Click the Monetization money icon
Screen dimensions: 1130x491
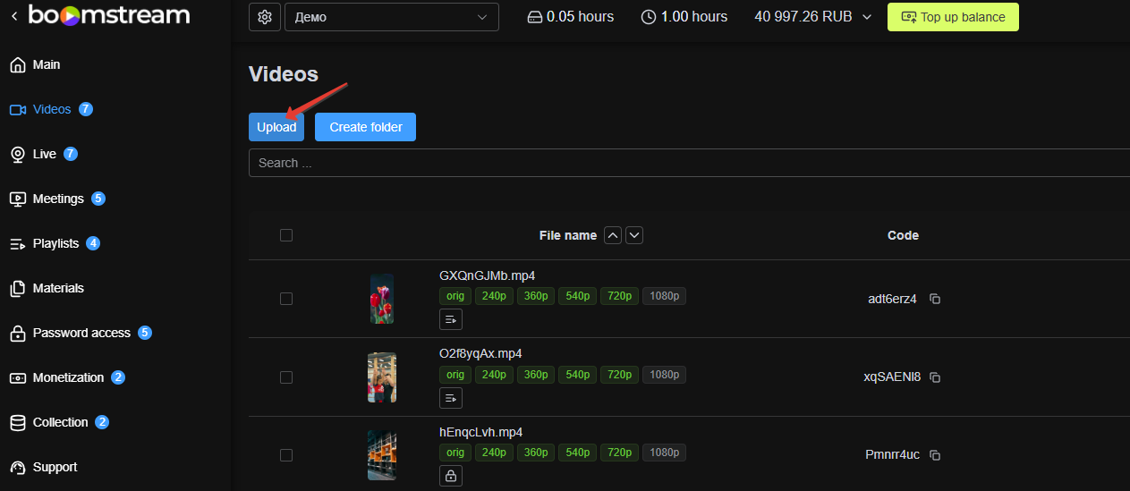click(x=17, y=377)
